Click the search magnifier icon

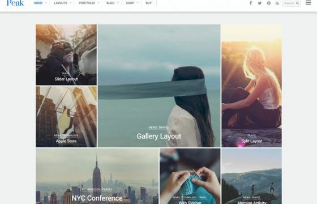click(297, 3)
